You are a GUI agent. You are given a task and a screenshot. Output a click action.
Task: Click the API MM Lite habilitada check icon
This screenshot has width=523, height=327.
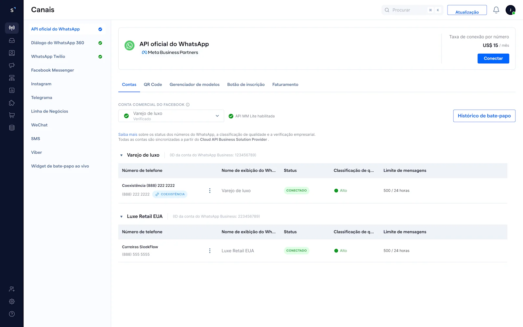pos(231,116)
